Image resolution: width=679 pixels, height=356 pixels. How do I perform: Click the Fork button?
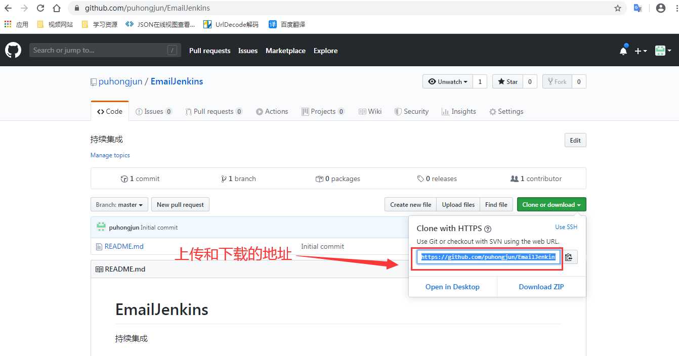[557, 81]
